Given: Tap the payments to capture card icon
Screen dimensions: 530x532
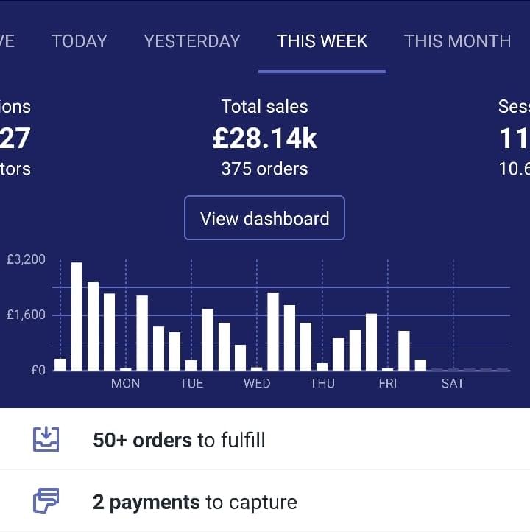Looking at the screenshot, I should [x=46, y=502].
